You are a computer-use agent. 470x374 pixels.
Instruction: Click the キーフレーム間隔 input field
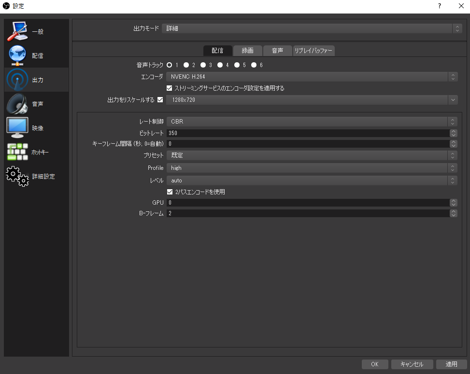click(308, 144)
